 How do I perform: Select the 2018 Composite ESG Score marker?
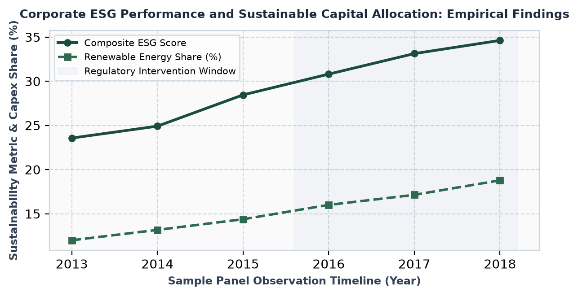(500, 40)
